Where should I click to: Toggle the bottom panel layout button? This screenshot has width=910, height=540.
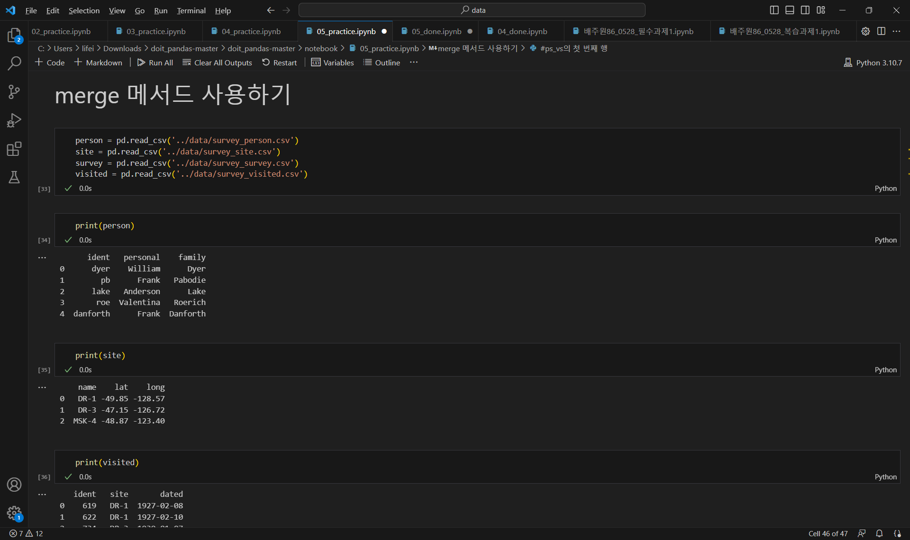point(790,10)
